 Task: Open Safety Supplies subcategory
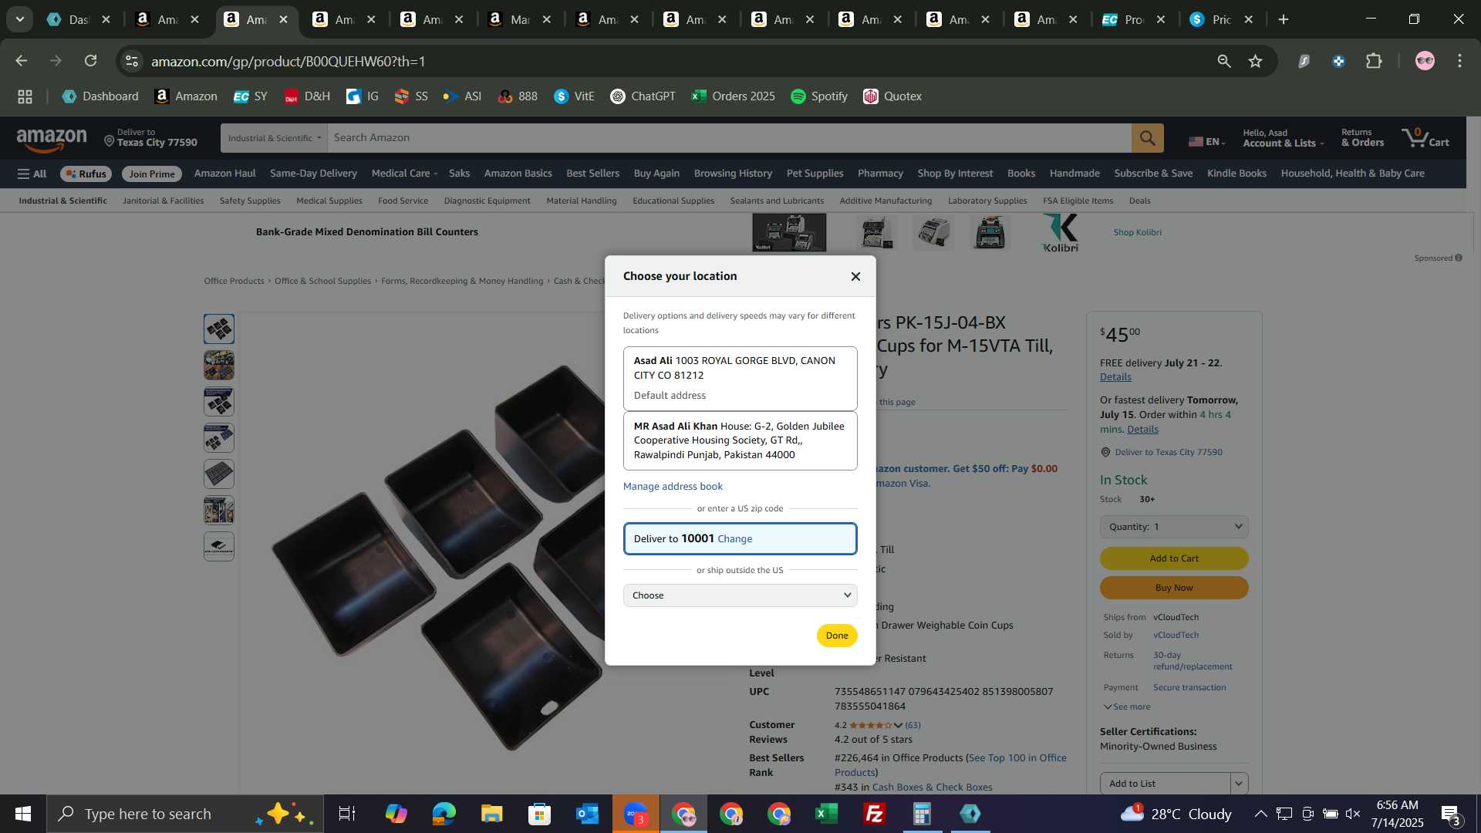coord(250,201)
